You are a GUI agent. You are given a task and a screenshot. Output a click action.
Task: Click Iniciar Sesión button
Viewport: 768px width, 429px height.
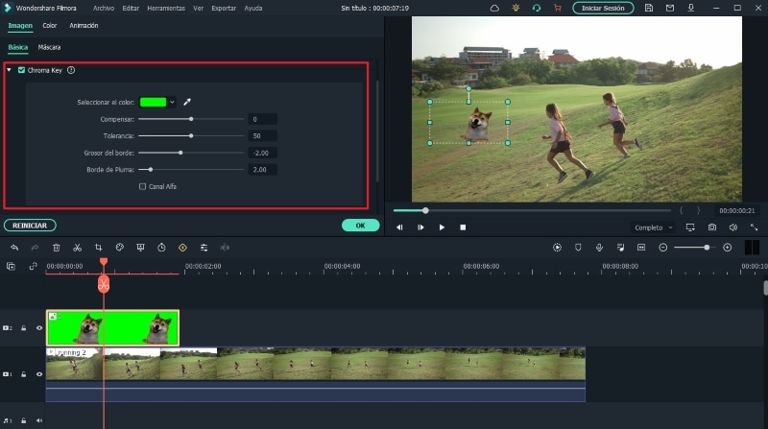click(x=603, y=8)
